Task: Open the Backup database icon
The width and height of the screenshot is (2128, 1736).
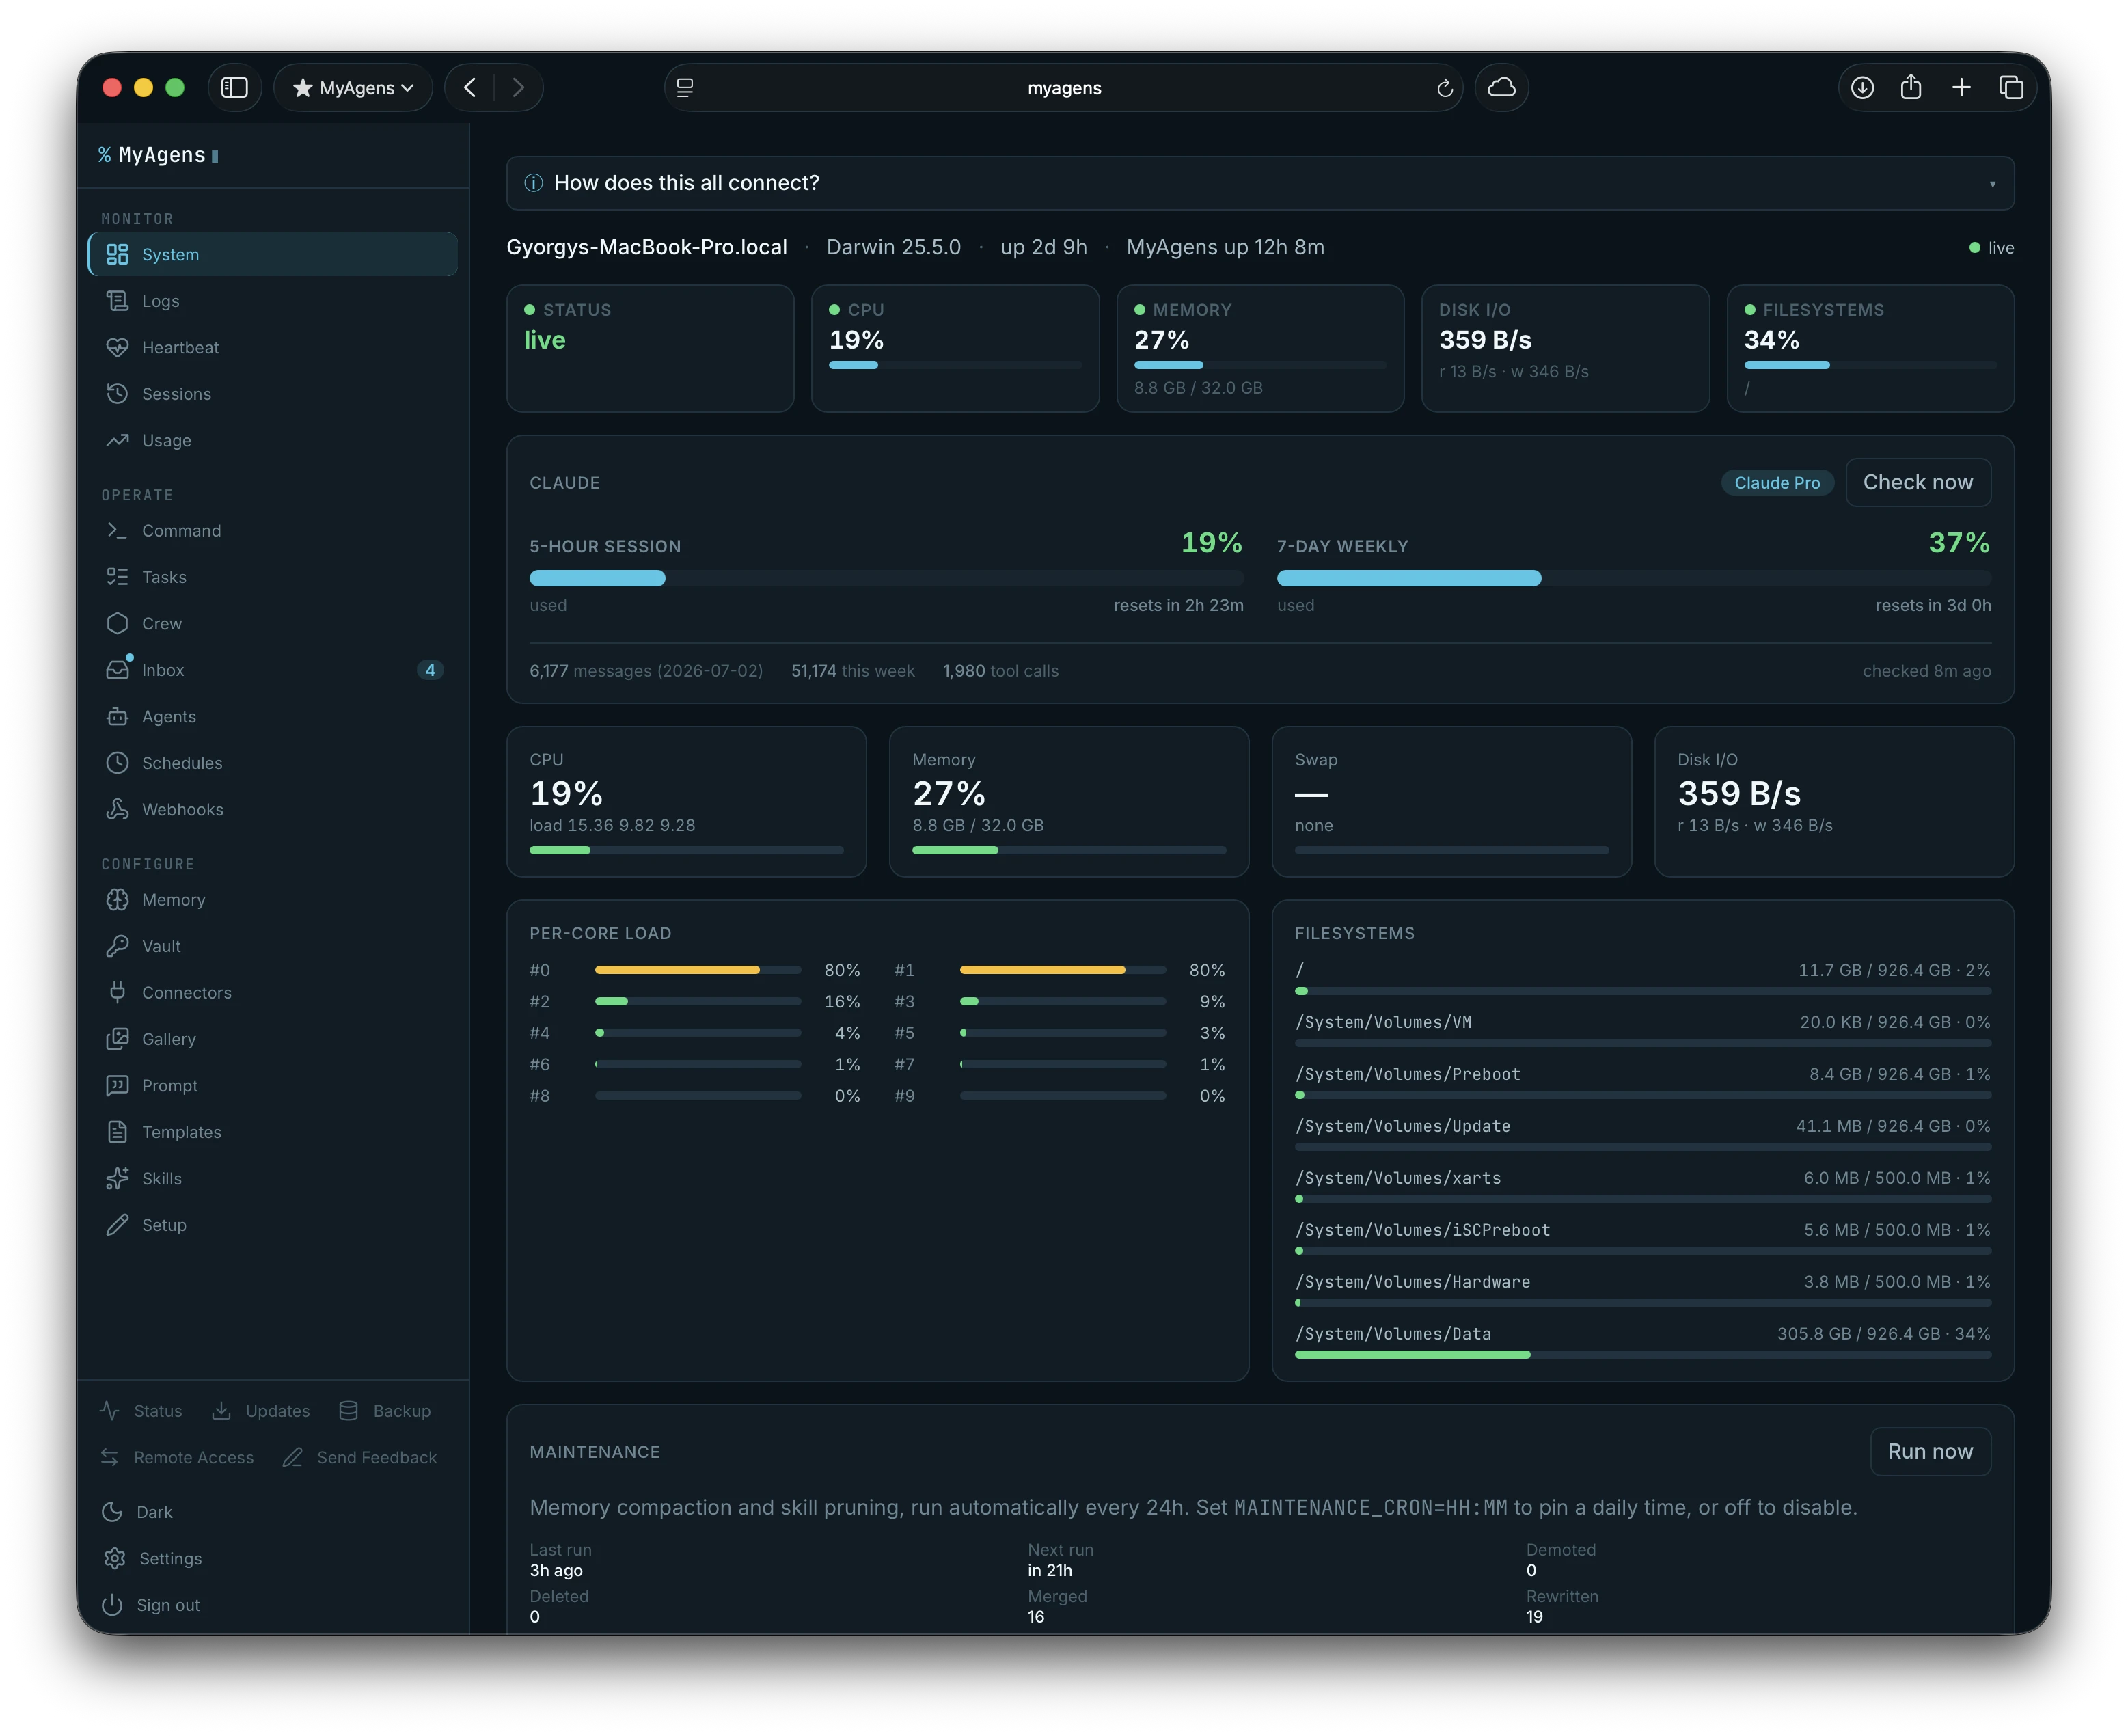Action: [348, 1410]
